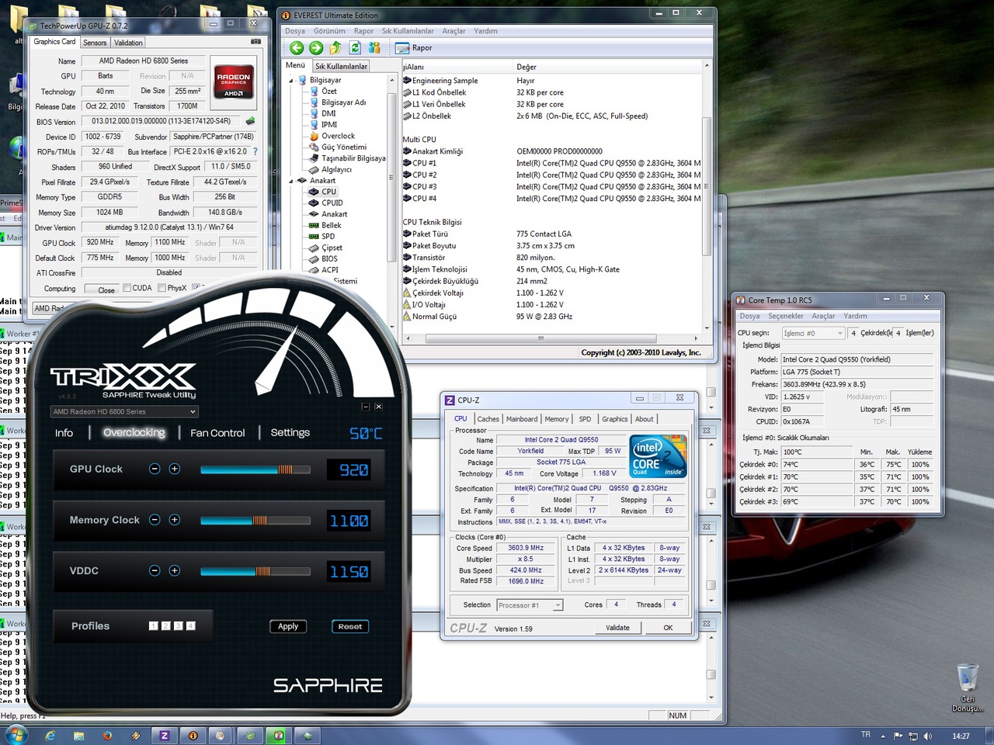Open the Overclock item in EVEREST tree
The width and height of the screenshot is (994, 745).
point(338,136)
